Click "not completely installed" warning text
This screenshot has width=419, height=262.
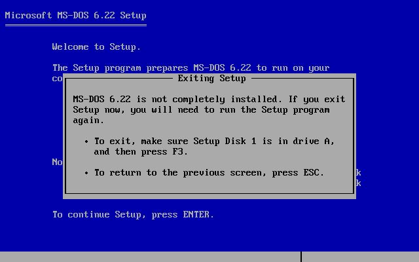[x=215, y=99]
